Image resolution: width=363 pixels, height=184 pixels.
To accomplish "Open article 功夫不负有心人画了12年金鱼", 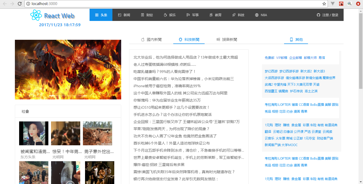I will [x=175, y=136].
